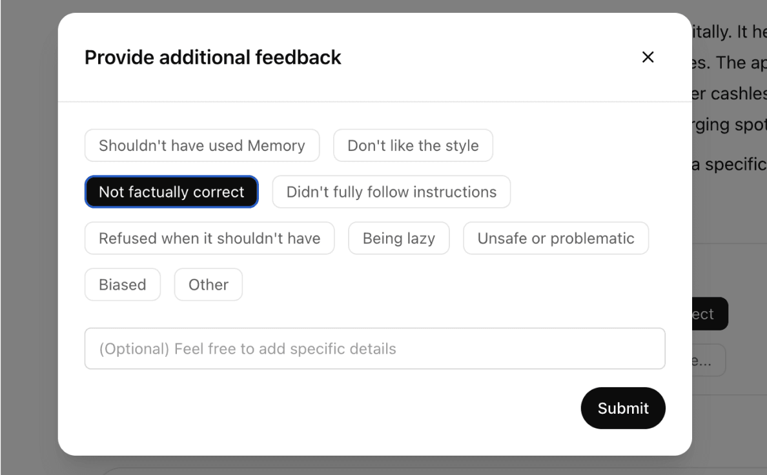Screen dimensions: 767x475
Task: Mark the response as "Being lazy"
Action: (399, 238)
